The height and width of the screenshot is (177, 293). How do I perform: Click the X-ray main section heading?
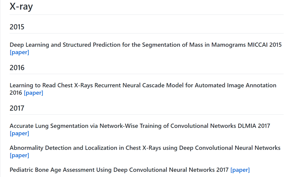coord(21,6)
